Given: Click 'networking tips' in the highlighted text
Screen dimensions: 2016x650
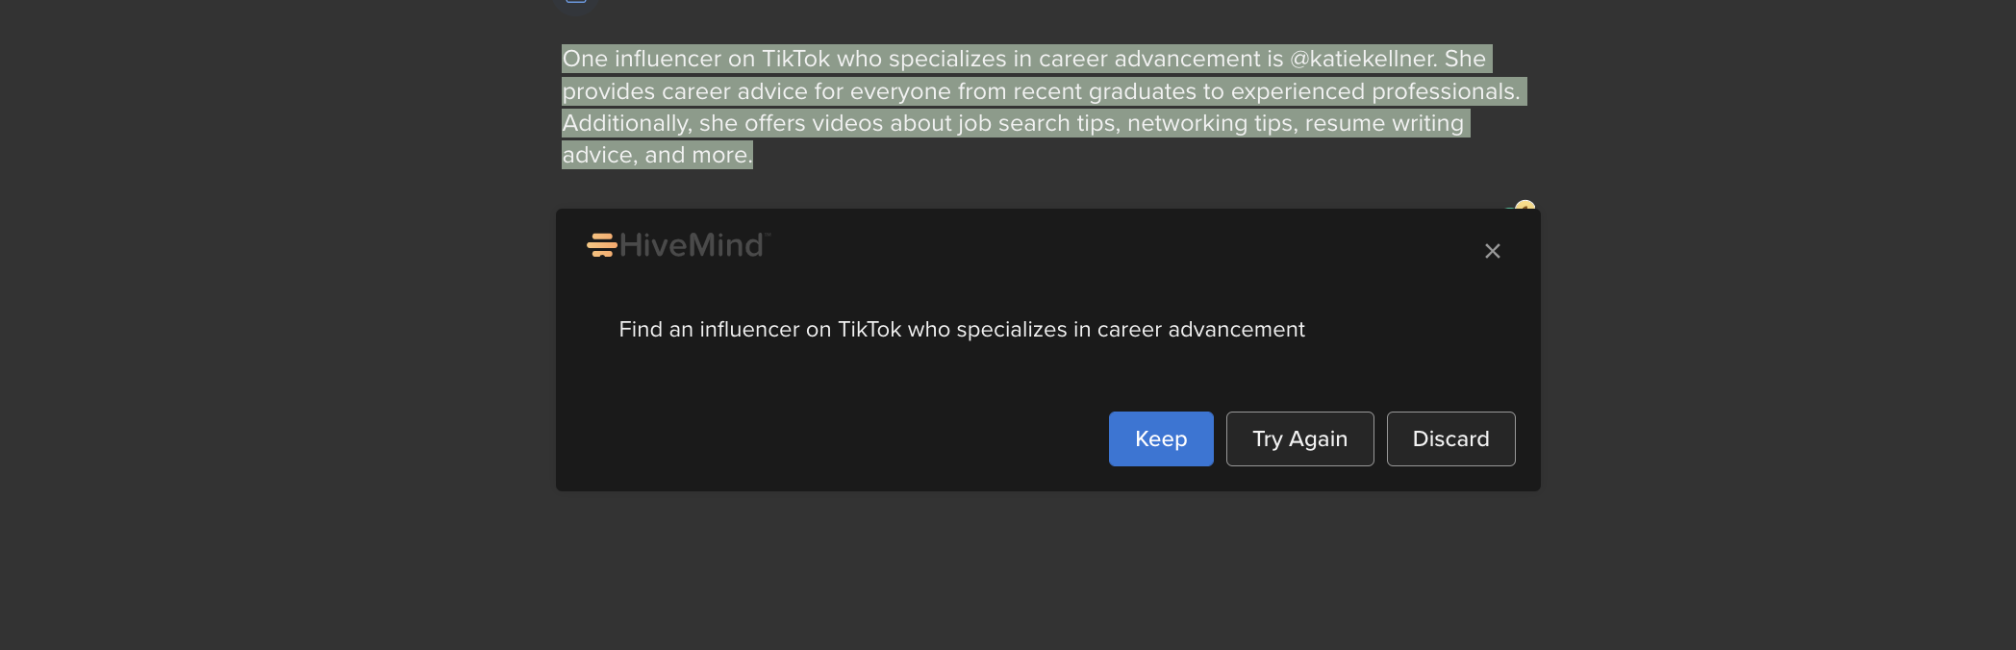Looking at the screenshot, I should tap(1210, 123).
